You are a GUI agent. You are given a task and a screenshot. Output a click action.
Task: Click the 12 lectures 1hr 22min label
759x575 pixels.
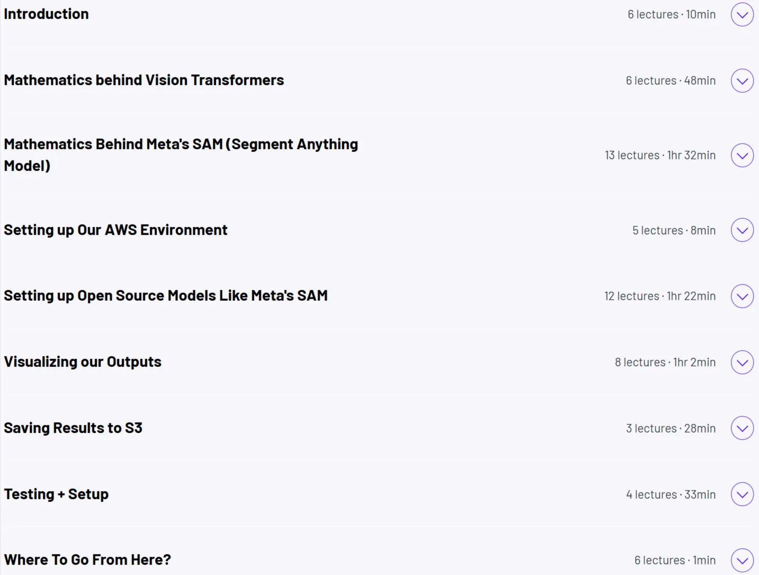[x=660, y=296]
